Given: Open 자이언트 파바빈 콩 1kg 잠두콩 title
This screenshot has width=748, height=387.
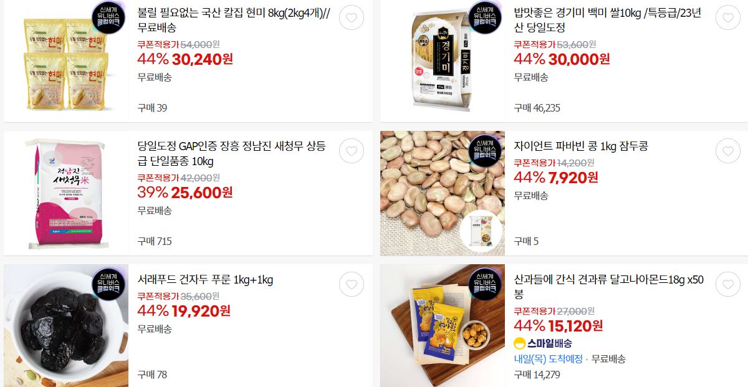Looking at the screenshot, I should pos(581,146).
